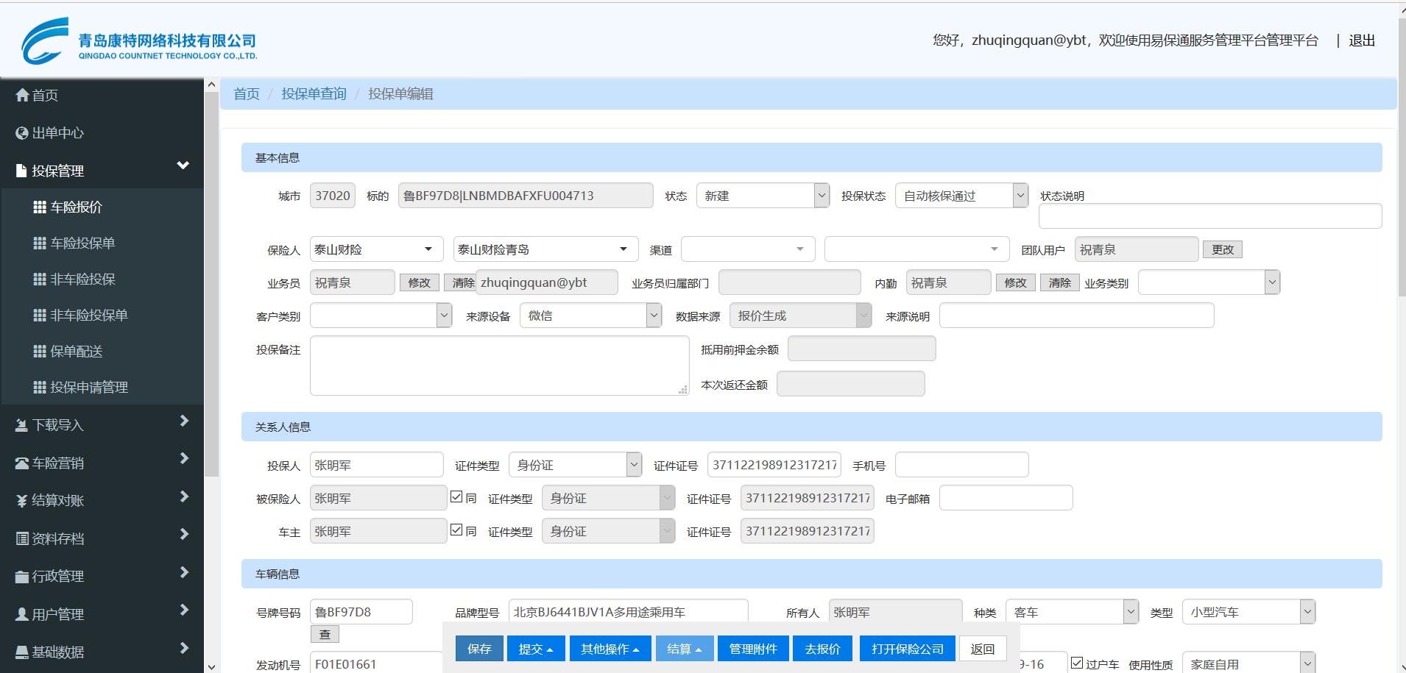The height and width of the screenshot is (673, 1406).
Task: Click the home icon beside 首页 in sidebar
Action: click(23, 95)
